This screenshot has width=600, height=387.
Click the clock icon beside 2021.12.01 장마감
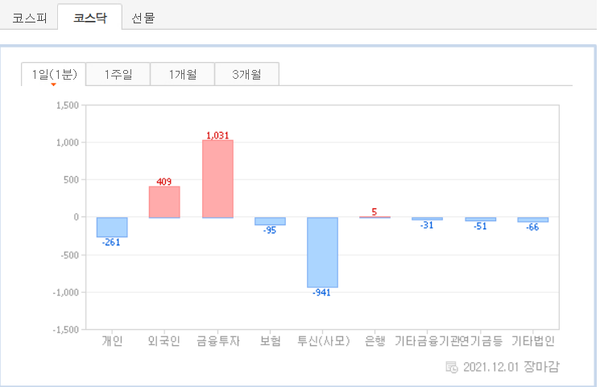[x=452, y=367]
